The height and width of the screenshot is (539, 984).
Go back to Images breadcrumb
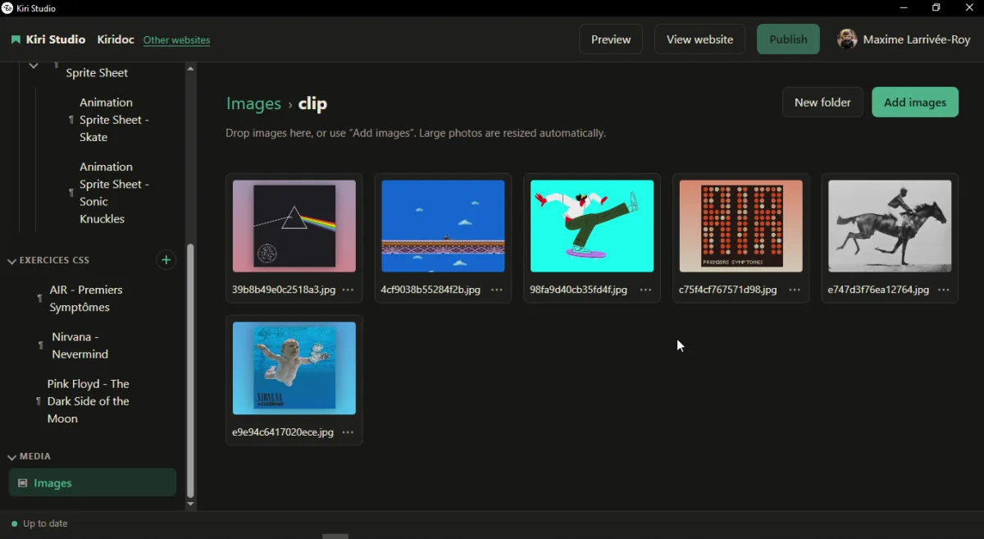(253, 104)
